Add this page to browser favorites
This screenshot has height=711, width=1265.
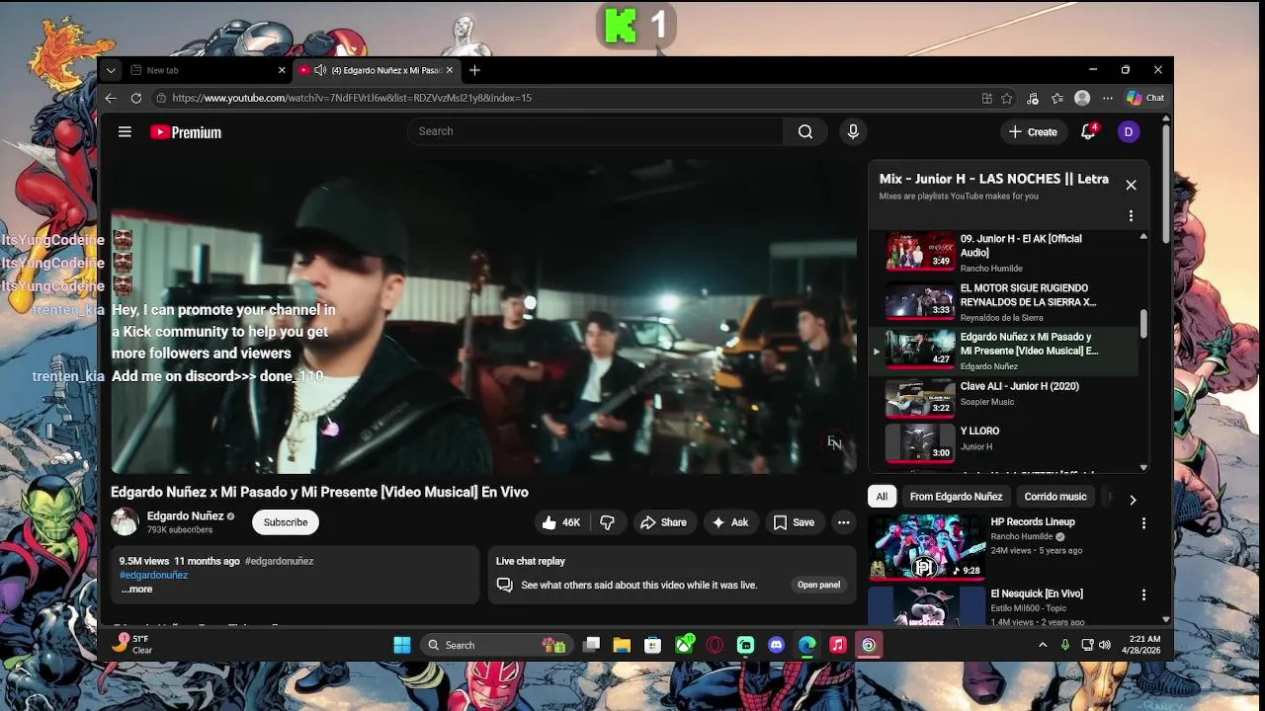coord(1007,98)
